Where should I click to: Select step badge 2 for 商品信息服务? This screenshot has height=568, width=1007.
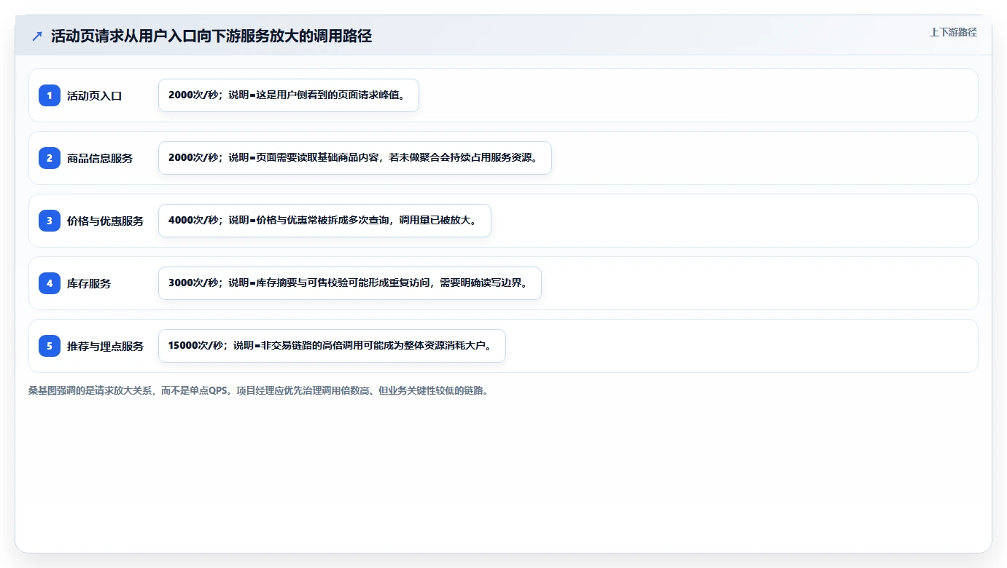tap(50, 158)
